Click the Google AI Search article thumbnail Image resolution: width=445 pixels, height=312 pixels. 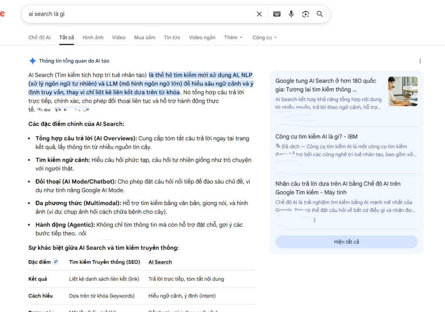point(403,91)
